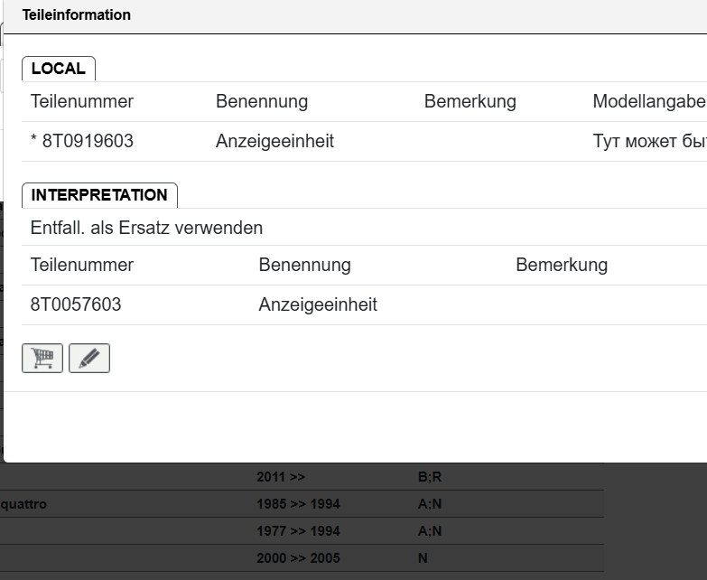
Task: Click the shopping cart icon button
Action: click(x=42, y=359)
